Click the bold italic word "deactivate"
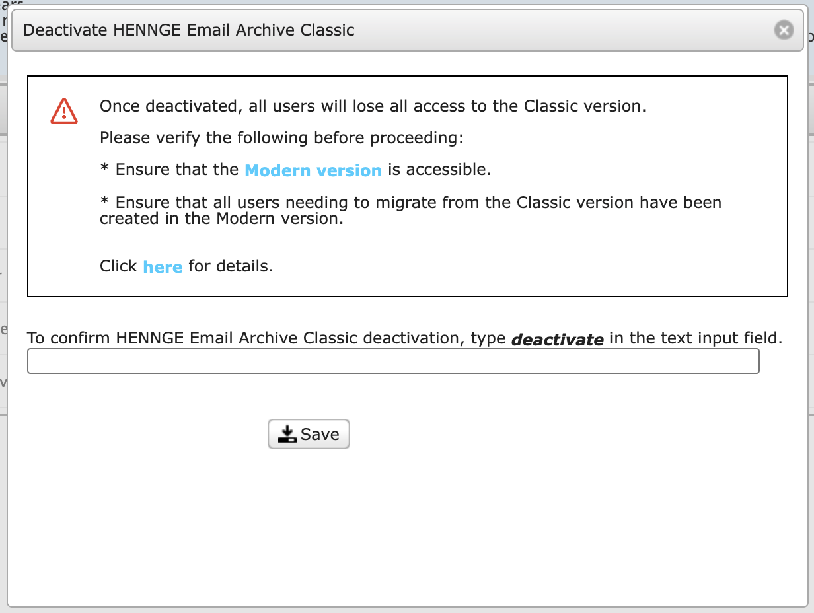 (558, 340)
